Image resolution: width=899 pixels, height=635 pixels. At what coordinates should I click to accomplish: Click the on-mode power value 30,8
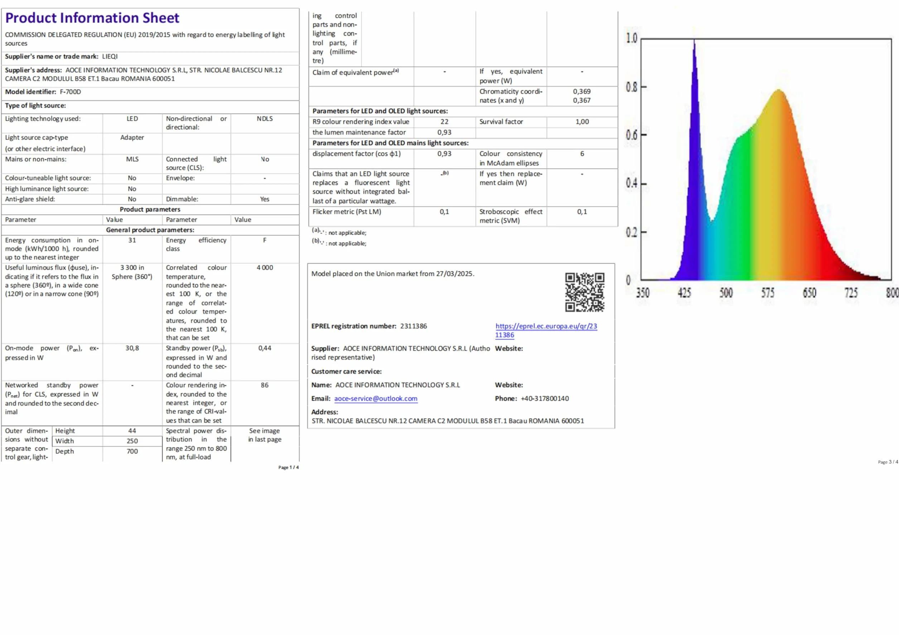point(132,348)
